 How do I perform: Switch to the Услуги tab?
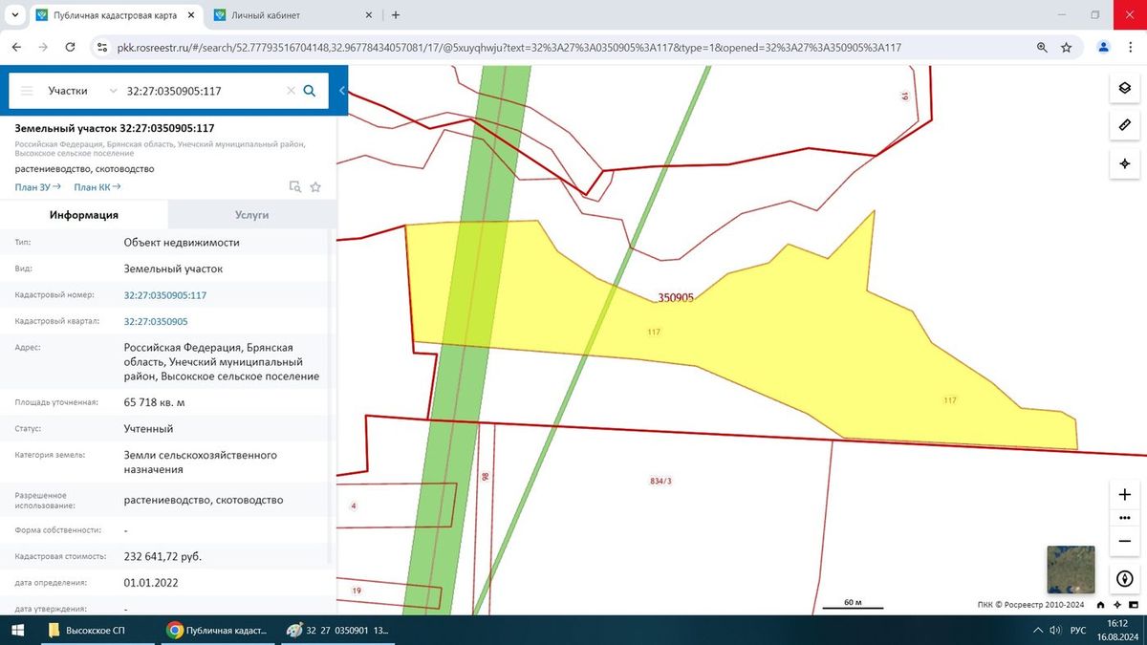tap(251, 215)
